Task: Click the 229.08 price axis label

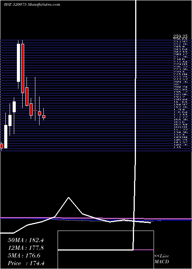Action: coord(180,64)
